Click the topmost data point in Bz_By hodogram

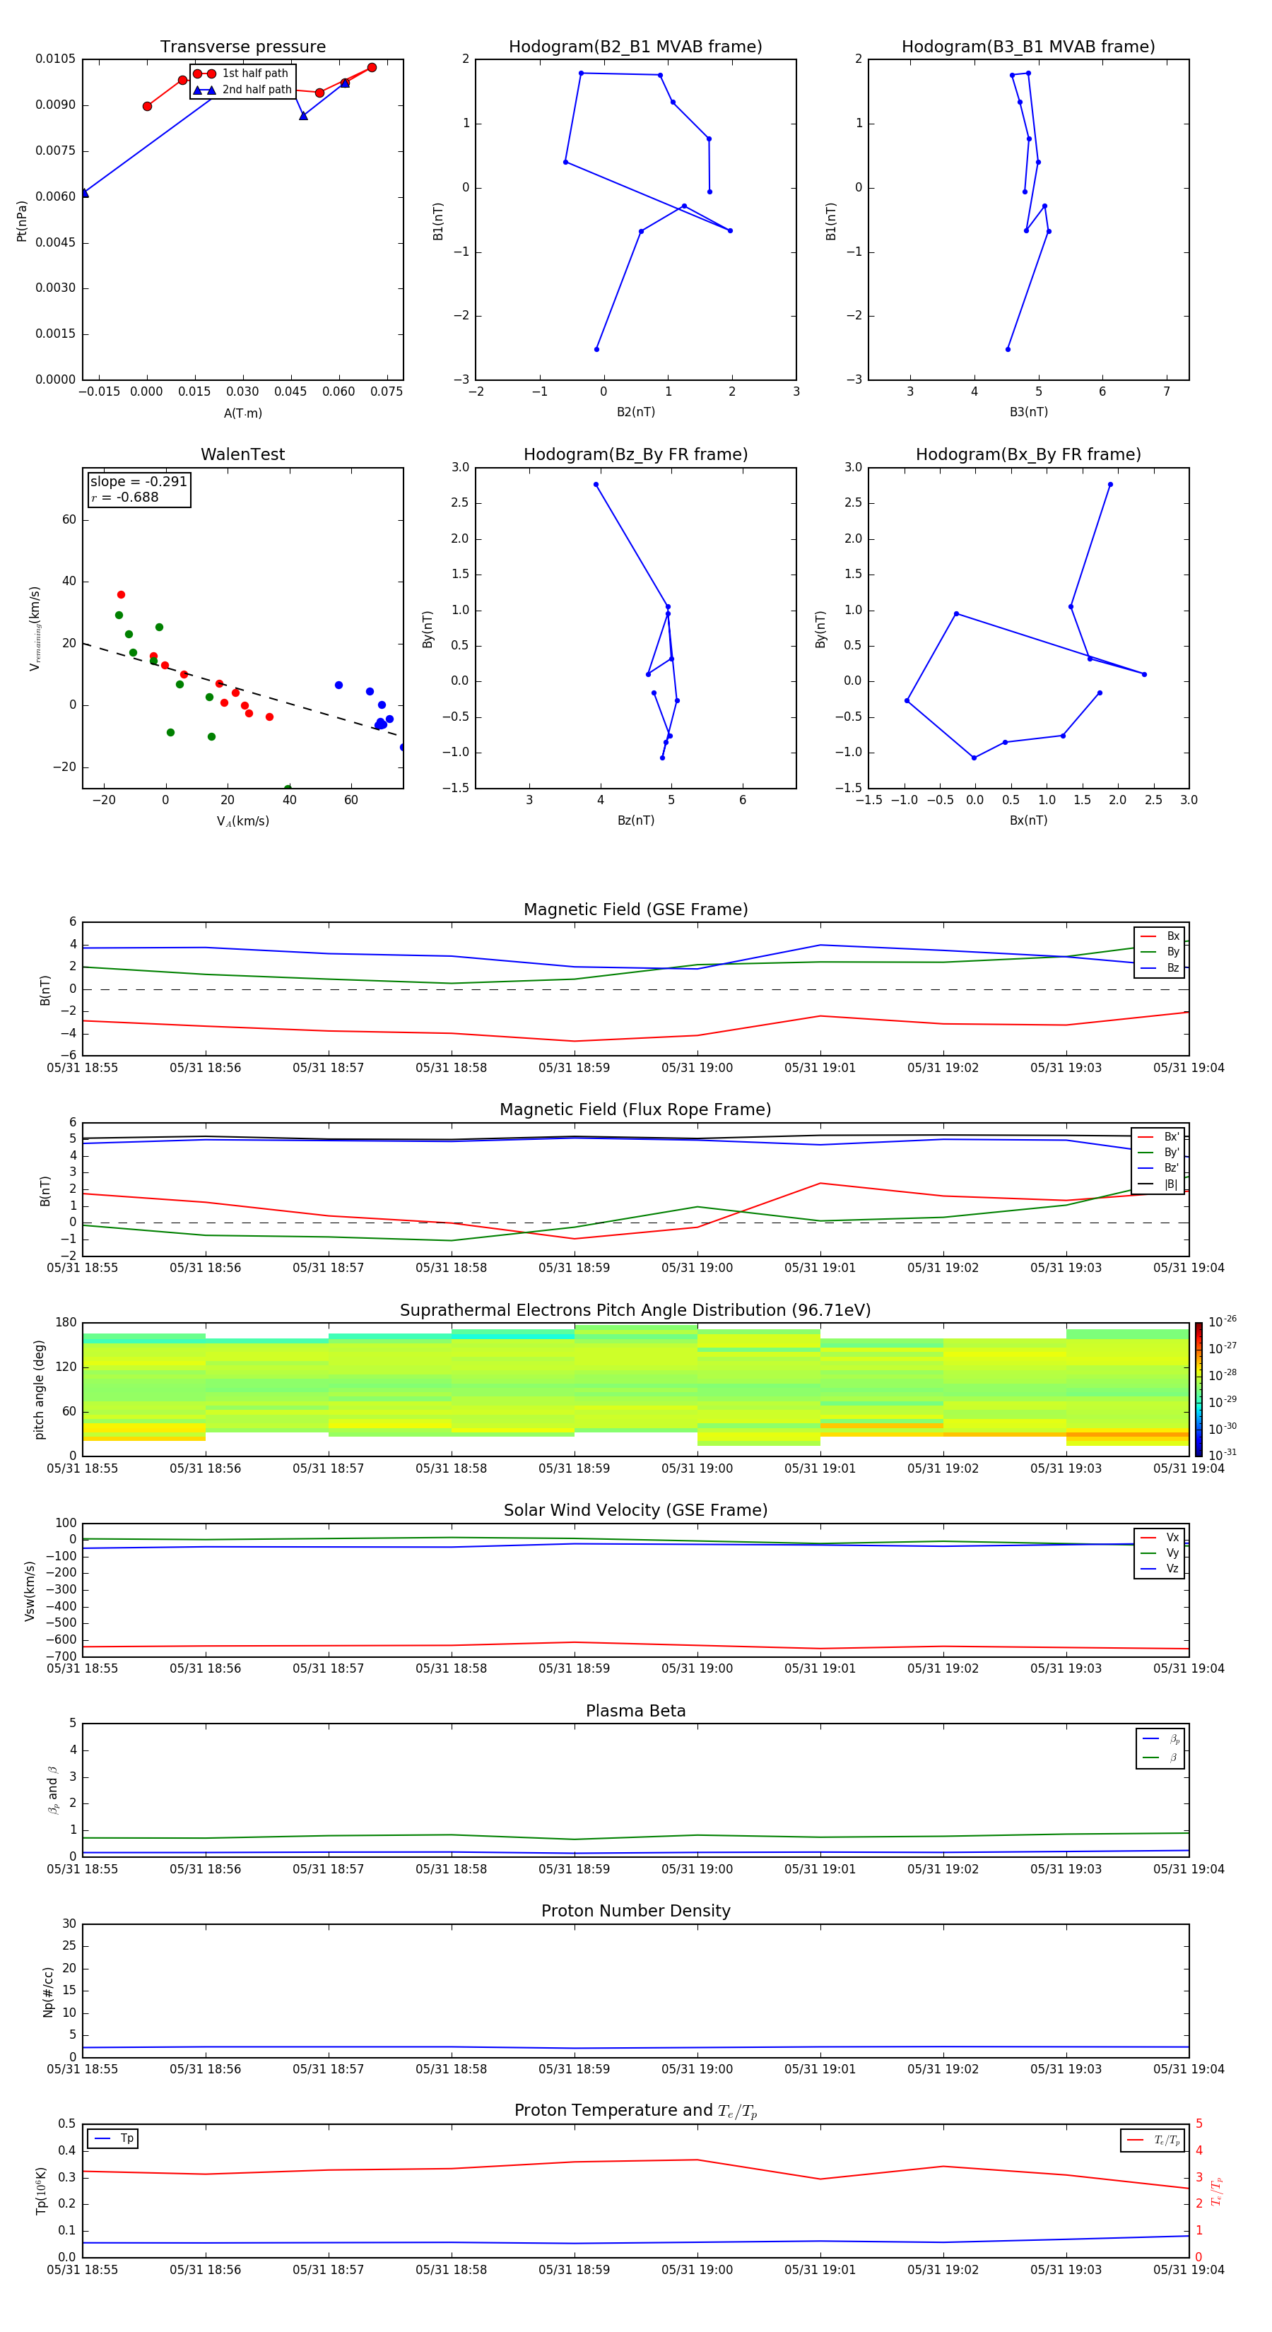596,484
